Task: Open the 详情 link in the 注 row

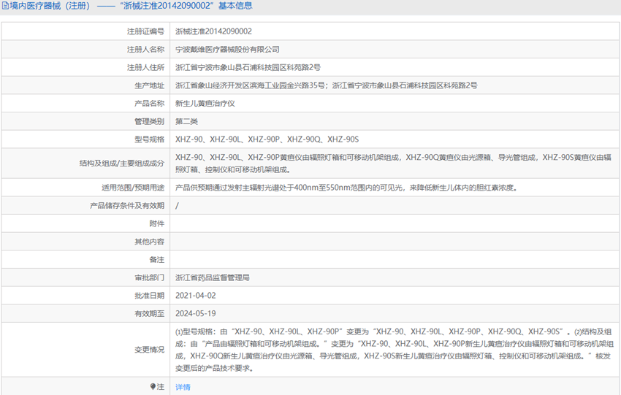Action: pos(183,387)
